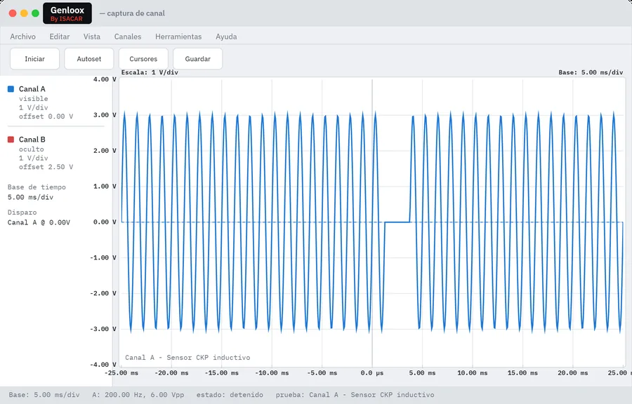Click the '-4.00 V' axis label
The image size is (632, 404).
pyautogui.click(x=103, y=365)
